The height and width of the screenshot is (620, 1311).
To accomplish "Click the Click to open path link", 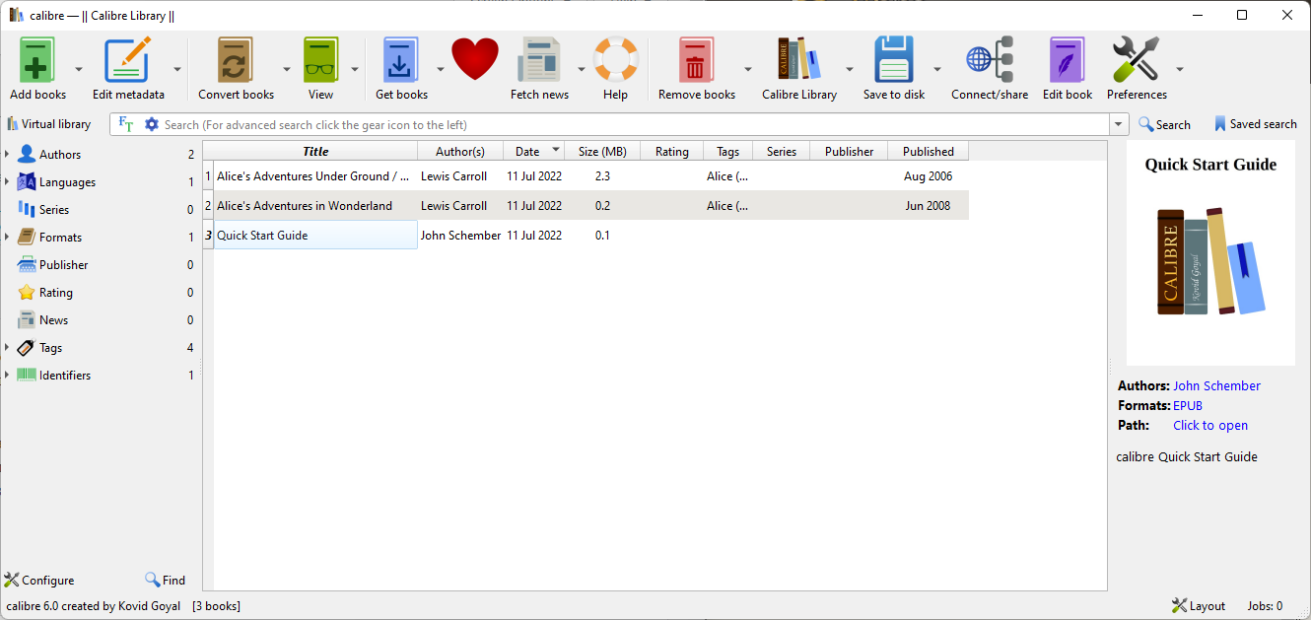I will tap(1210, 426).
